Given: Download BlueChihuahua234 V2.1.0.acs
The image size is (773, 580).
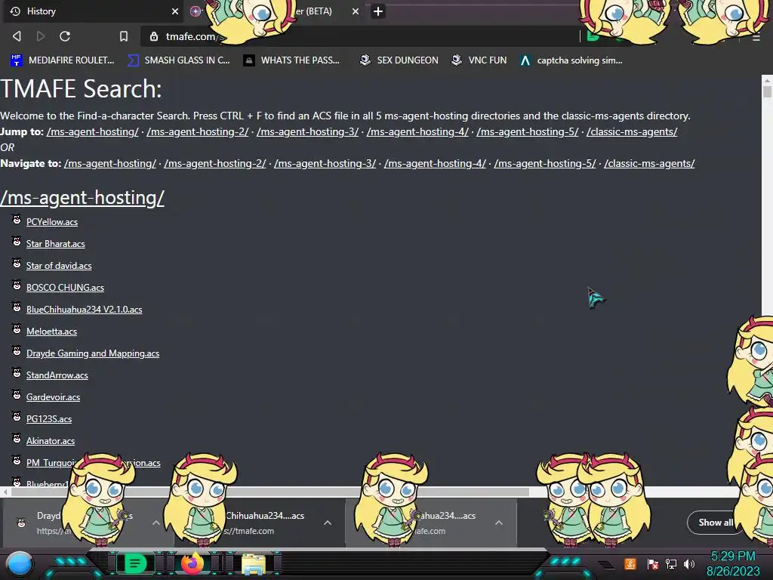Looking at the screenshot, I should click(85, 310).
